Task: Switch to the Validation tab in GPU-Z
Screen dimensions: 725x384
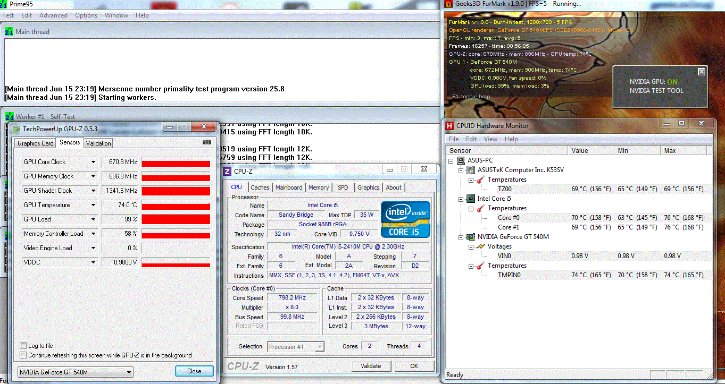Action: coord(98,143)
